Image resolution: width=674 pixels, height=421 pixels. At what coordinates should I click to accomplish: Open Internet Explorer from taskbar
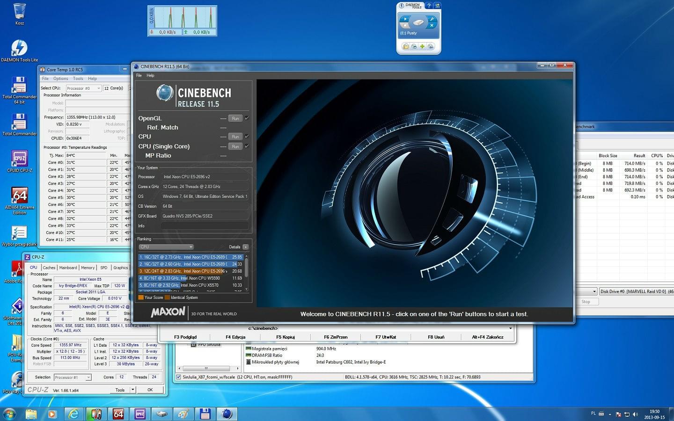coord(74,414)
